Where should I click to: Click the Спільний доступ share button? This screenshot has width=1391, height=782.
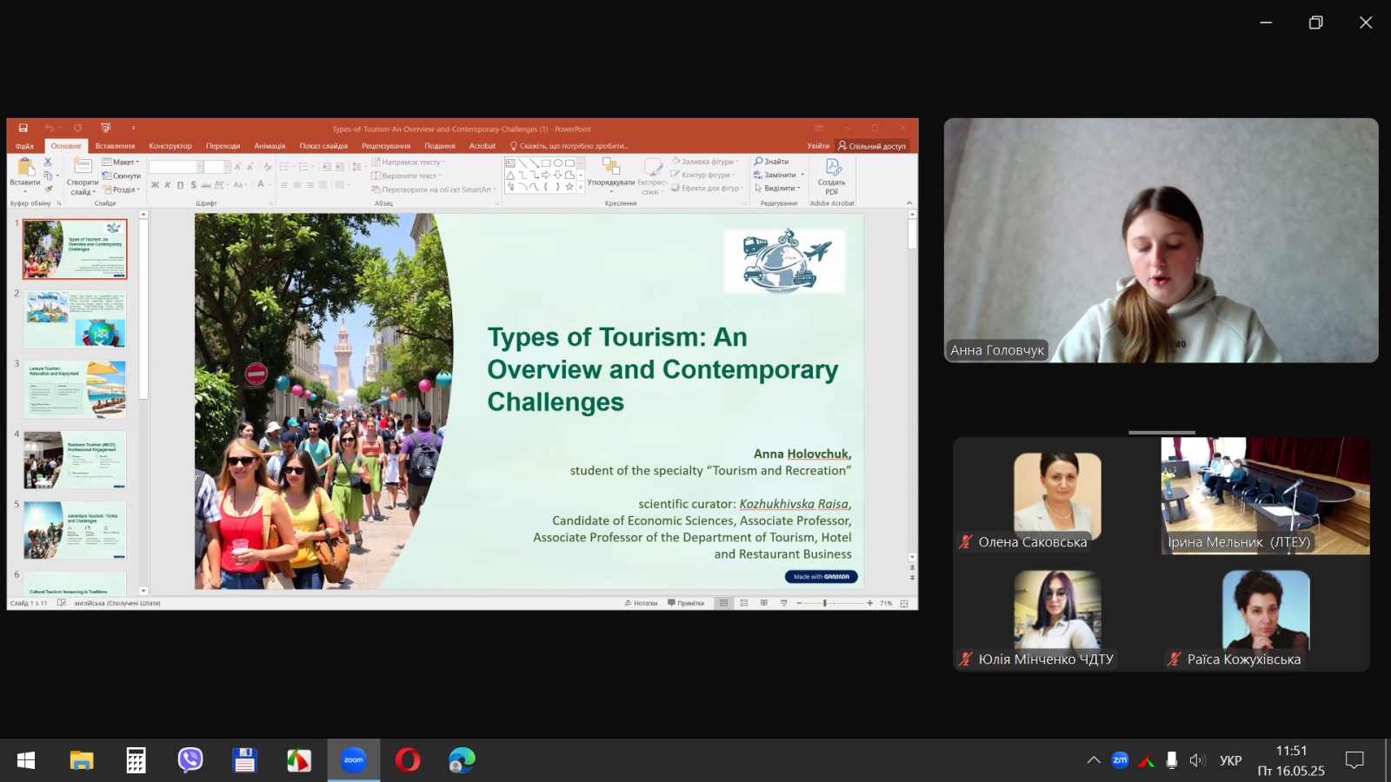872,146
